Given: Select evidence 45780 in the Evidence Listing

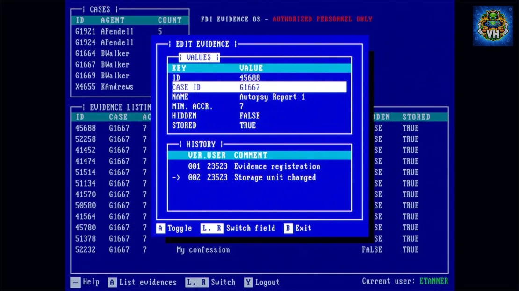Looking at the screenshot, I should click(111, 228).
